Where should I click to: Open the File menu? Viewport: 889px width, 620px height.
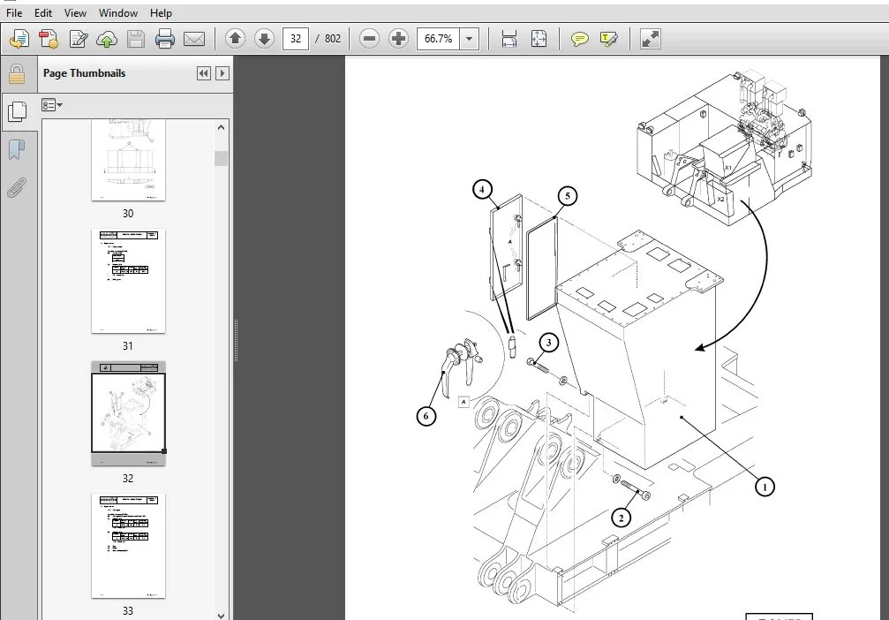[x=14, y=12]
